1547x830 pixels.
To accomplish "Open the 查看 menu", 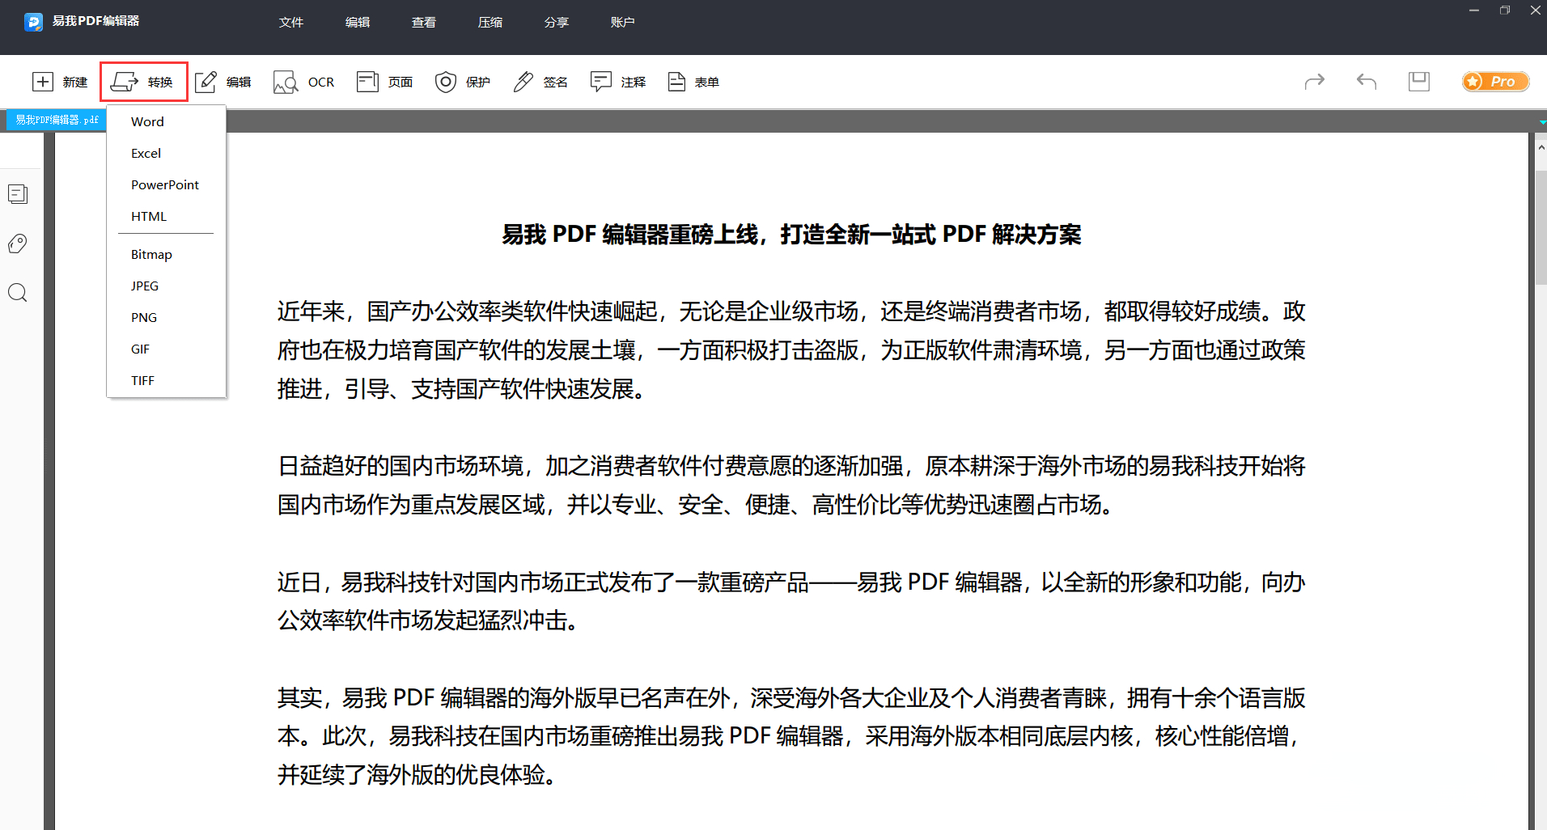I will click(x=424, y=23).
